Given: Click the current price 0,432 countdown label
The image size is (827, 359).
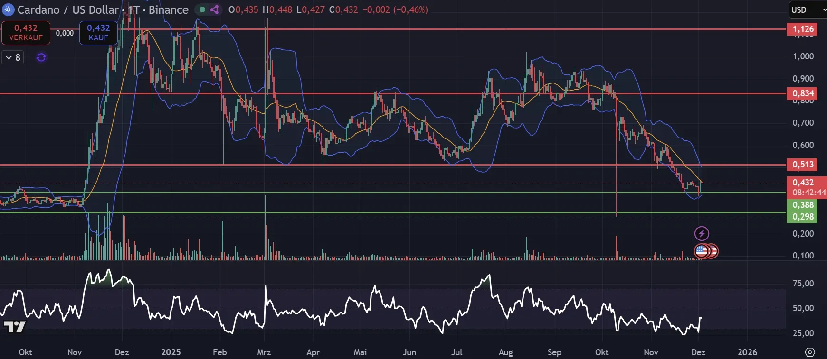Looking at the screenshot, I should [807, 187].
